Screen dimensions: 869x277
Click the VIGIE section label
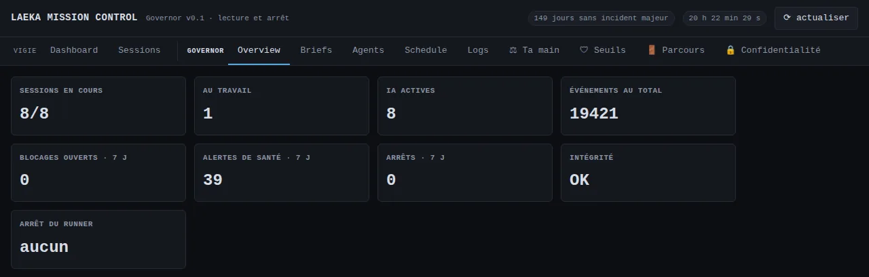[x=24, y=51]
